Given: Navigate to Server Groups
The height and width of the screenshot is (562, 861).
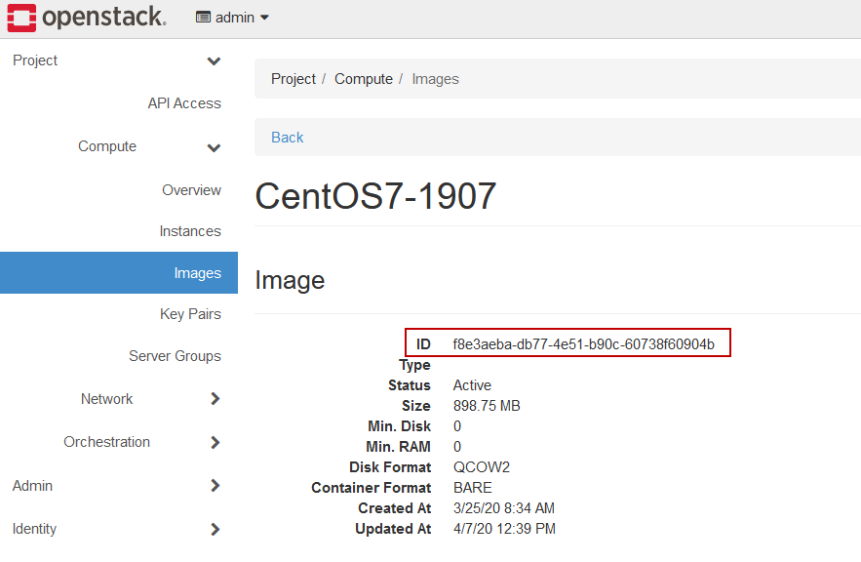Looking at the screenshot, I should click(175, 356).
